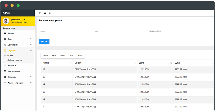Open the apps grid icon
Screen dimensions: 215x111
tap(50, 13)
